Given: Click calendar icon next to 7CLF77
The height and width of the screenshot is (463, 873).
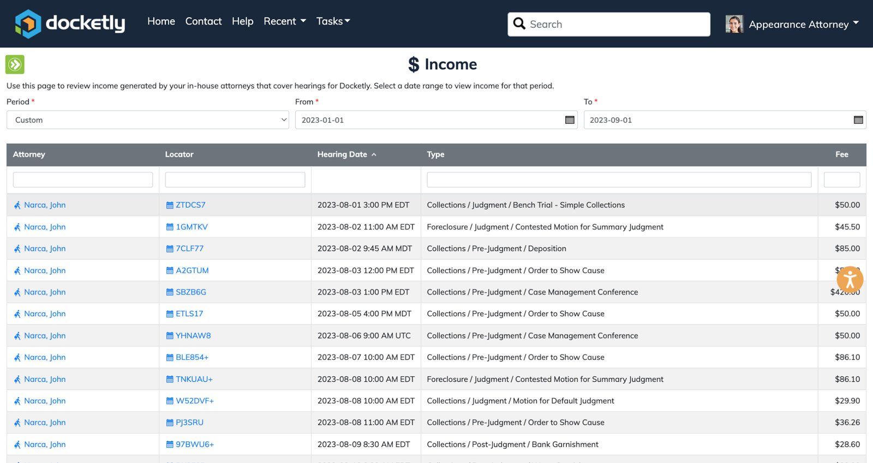Looking at the screenshot, I should (x=170, y=249).
